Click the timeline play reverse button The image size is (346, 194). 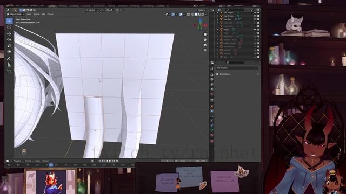point(107,161)
